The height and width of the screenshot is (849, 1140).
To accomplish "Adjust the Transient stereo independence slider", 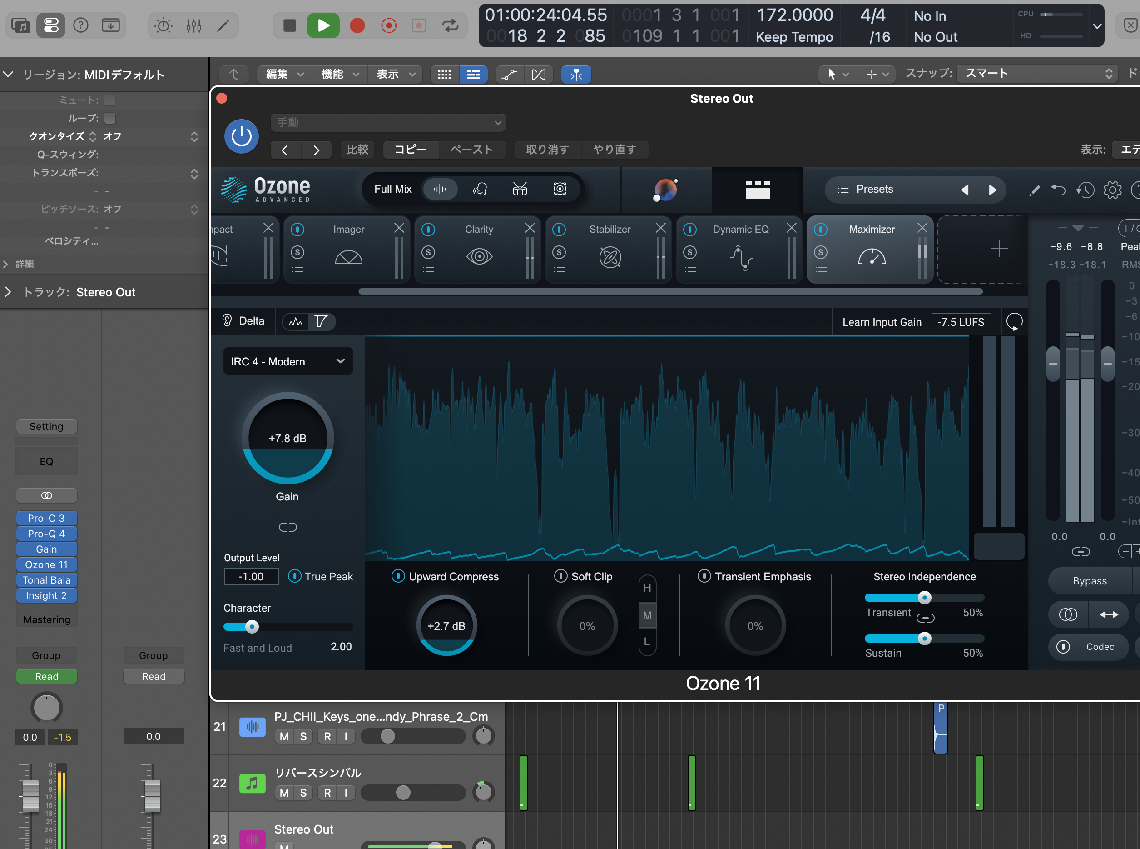I will 924,597.
